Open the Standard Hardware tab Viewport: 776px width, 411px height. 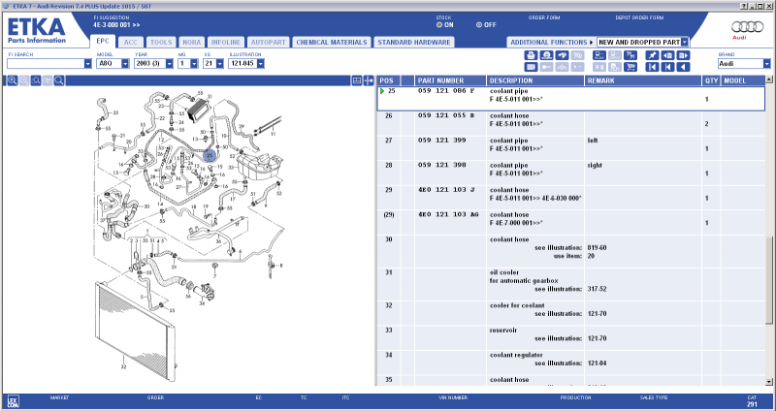pos(414,43)
